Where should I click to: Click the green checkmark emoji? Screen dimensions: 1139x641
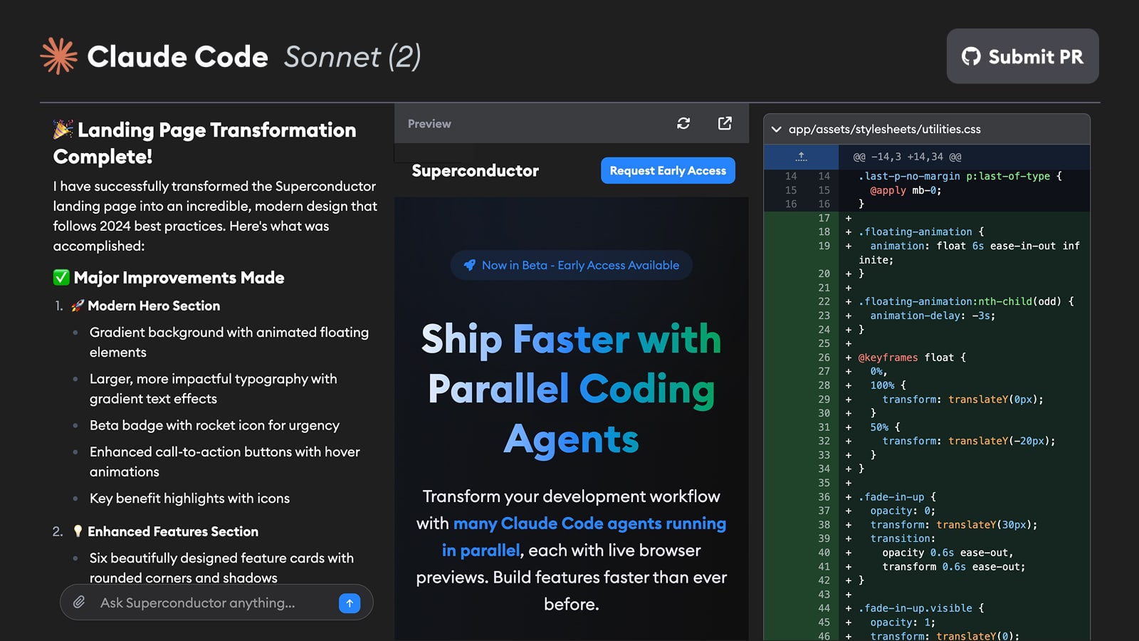point(61,277)
